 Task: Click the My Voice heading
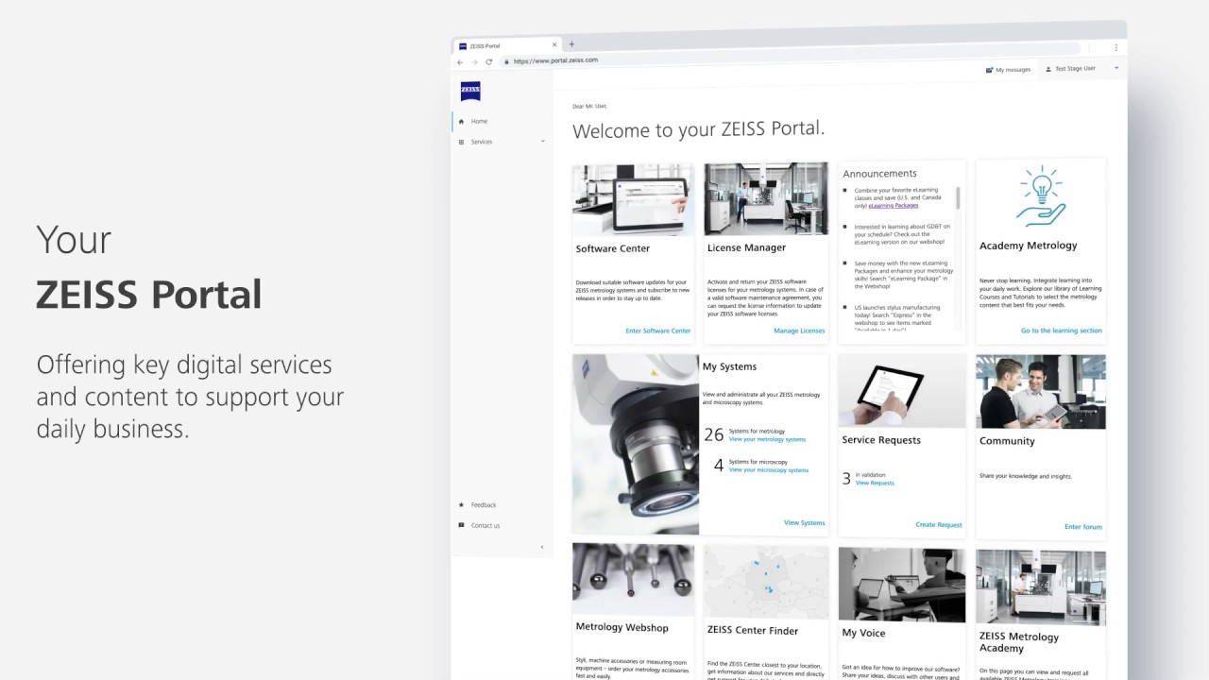click(863, 634)
